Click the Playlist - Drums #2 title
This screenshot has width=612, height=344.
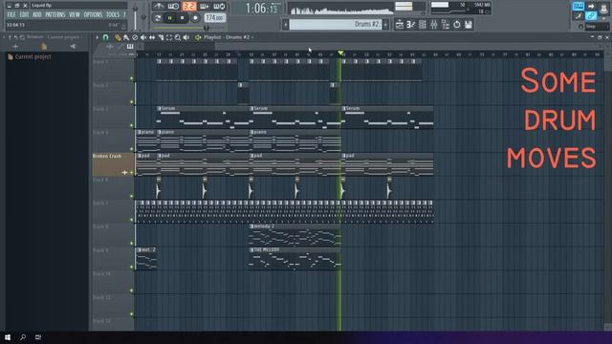[x=227, y=37]
